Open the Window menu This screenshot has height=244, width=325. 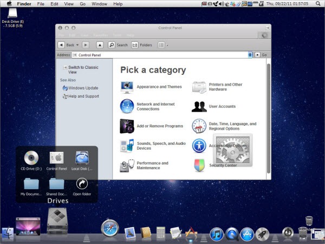[x=100, y=4]
